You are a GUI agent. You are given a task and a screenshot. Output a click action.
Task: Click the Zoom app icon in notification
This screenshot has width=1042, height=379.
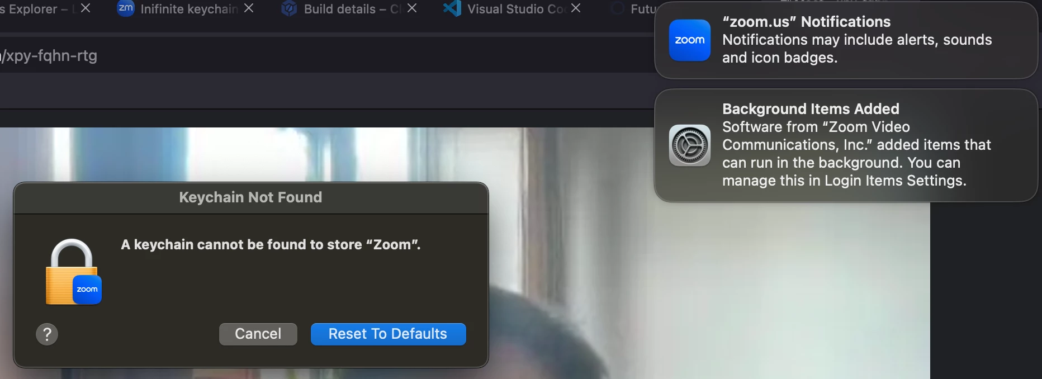pos(690,40)
